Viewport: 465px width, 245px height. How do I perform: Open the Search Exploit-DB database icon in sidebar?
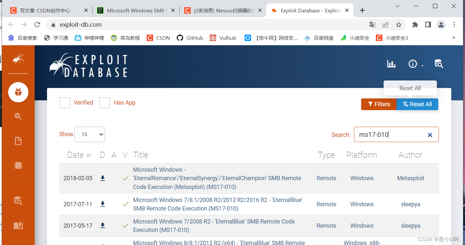(18, 201)
